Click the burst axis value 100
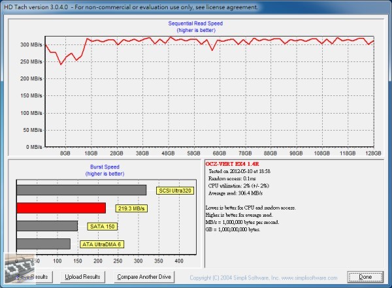 [57, 261]
